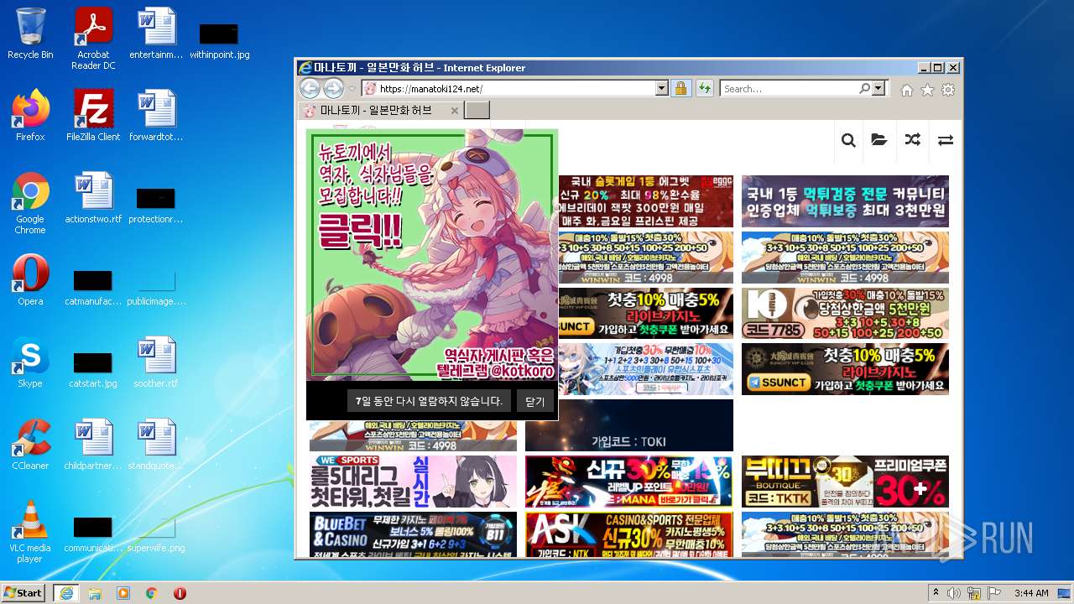Image resolution: width=1074 pixels, height=604 pixels.
Task: Launch Acrobat Reader DC shortcut
Action: coord(93,39)
